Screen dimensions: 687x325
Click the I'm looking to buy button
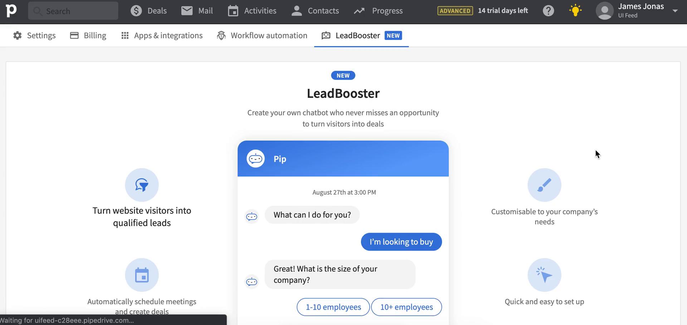401,242
